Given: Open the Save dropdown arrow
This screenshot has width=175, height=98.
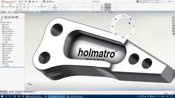Looking at the screenshot, I should tap(31, 2).
